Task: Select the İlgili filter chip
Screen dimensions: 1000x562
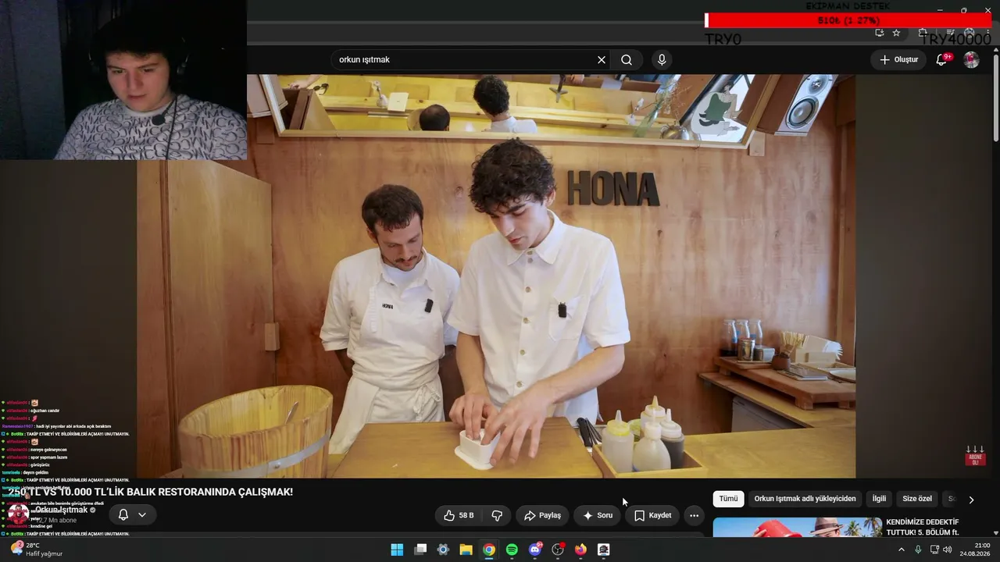Action: tap(879, 499)
